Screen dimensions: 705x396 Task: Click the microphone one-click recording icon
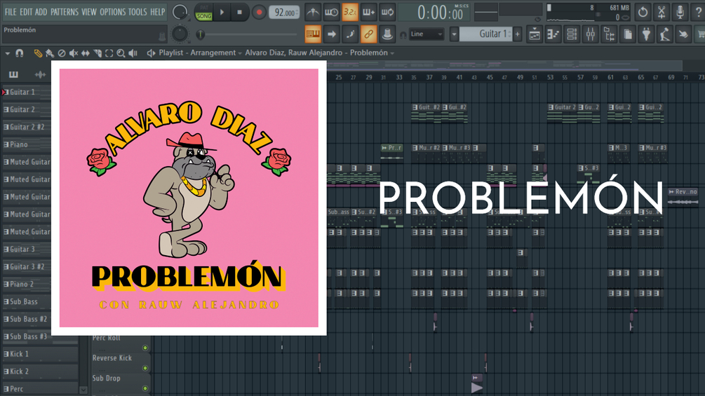tap(680, 12)
